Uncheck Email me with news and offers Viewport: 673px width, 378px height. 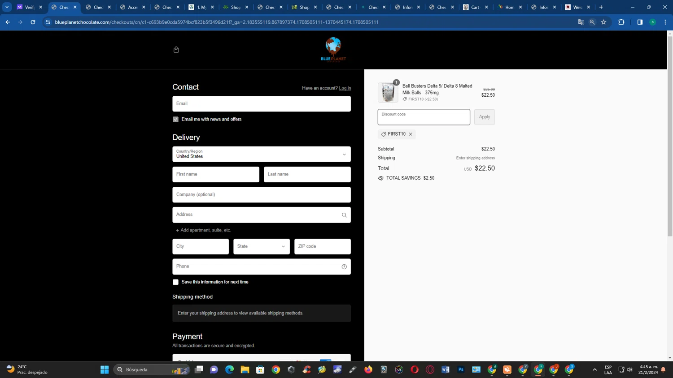[175, 120]
